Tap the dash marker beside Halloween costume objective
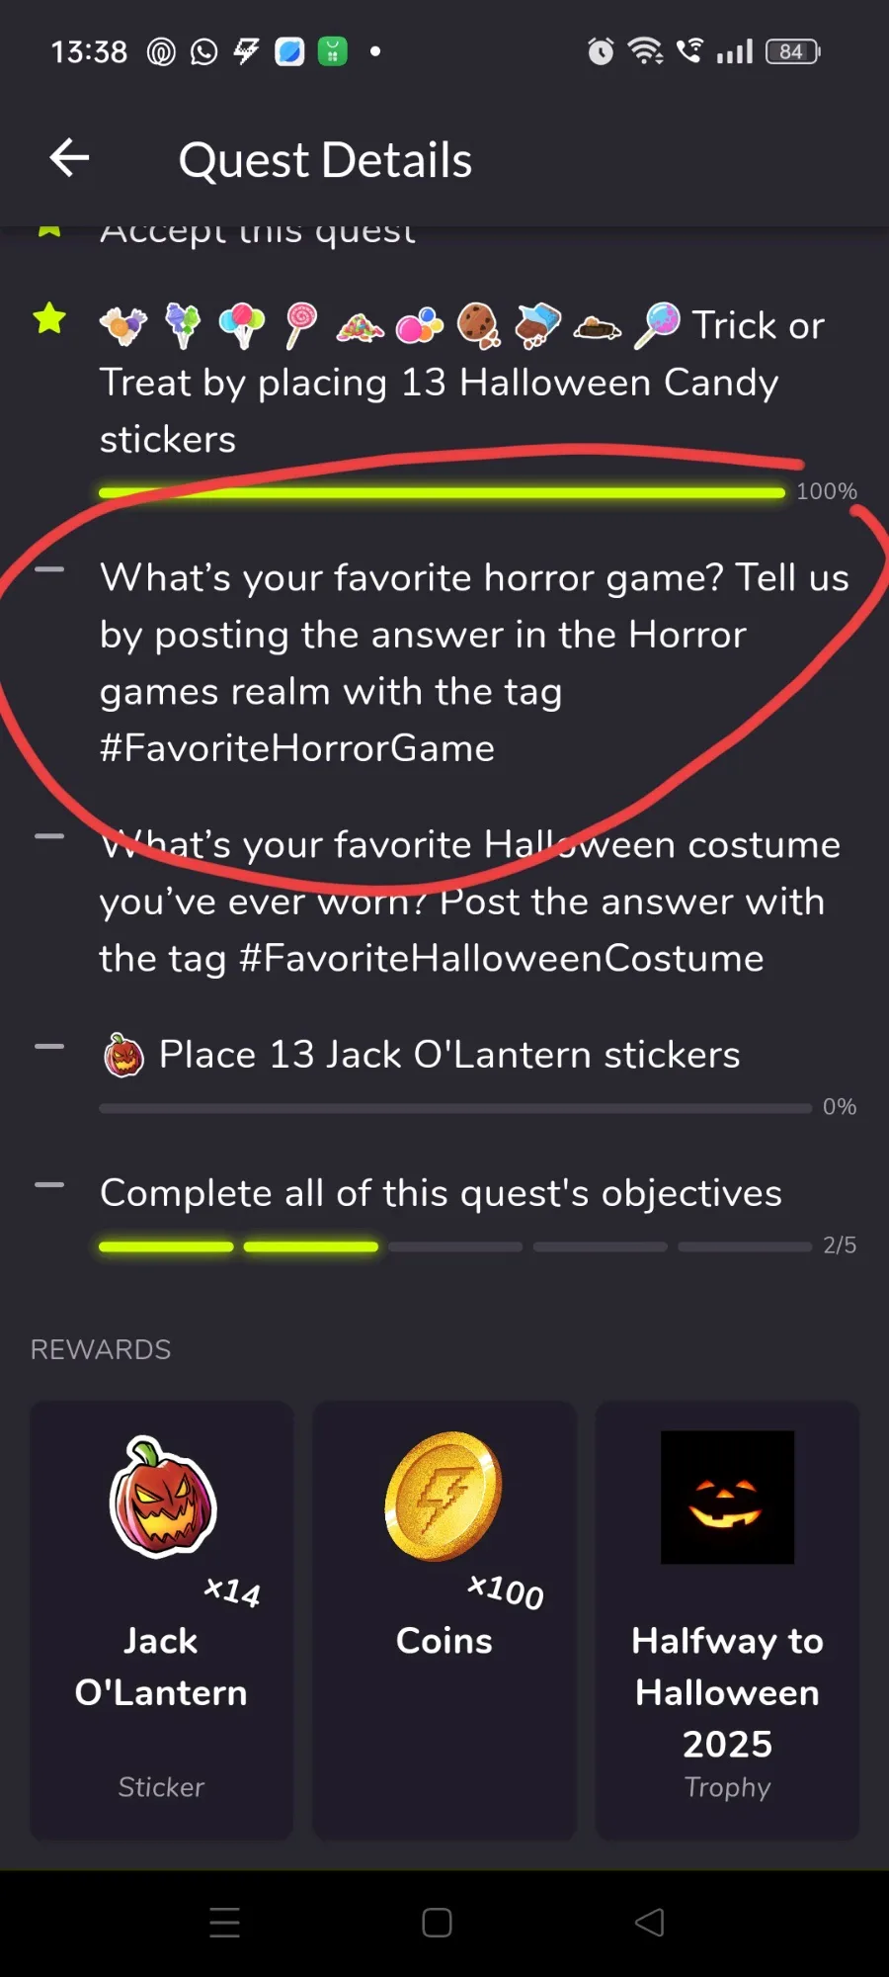The image size is (889, 1977). 49,836
